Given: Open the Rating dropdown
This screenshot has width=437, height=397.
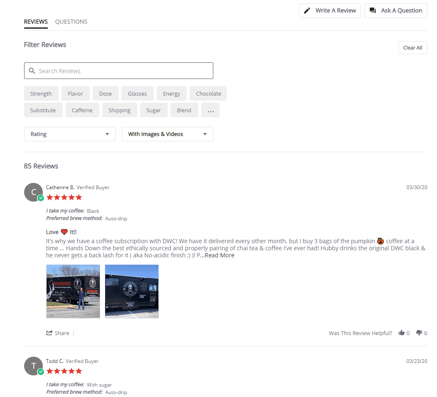Looking at the screenshot, I should point(69,134).
